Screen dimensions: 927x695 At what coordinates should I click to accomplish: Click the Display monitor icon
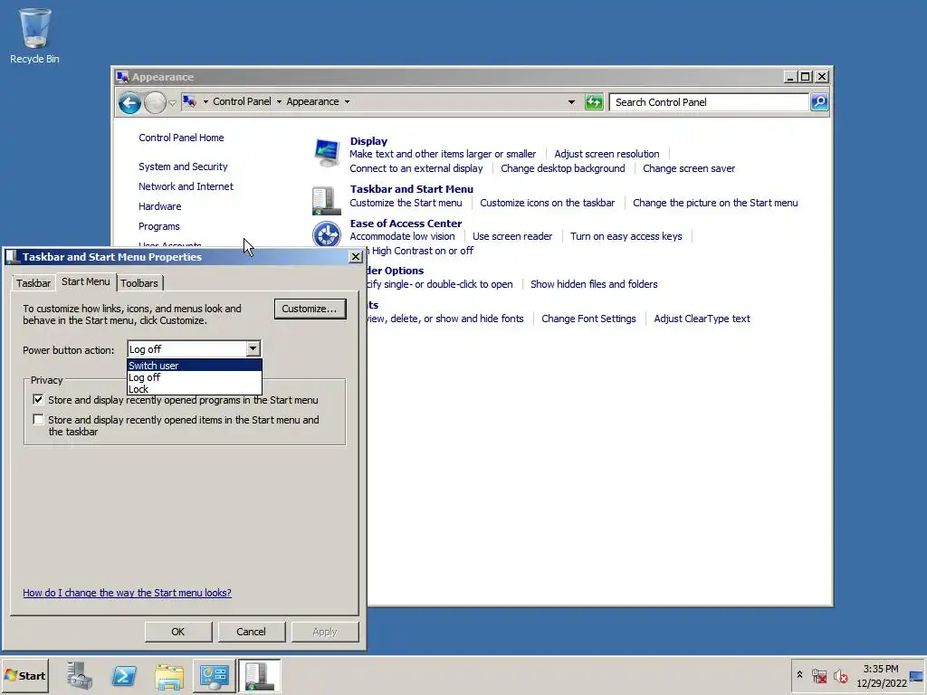click(327, 152)
